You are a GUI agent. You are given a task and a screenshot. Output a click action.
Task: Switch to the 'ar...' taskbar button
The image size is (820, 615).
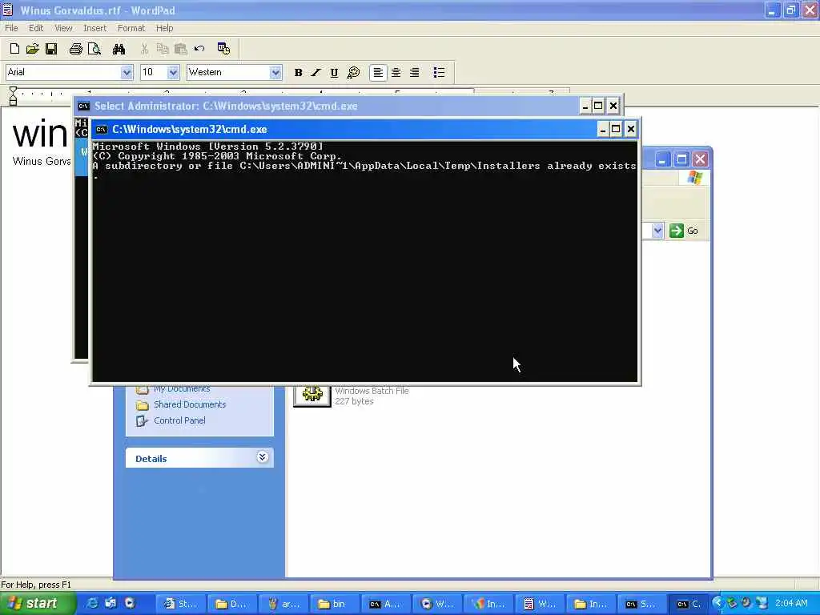[283, 604]
